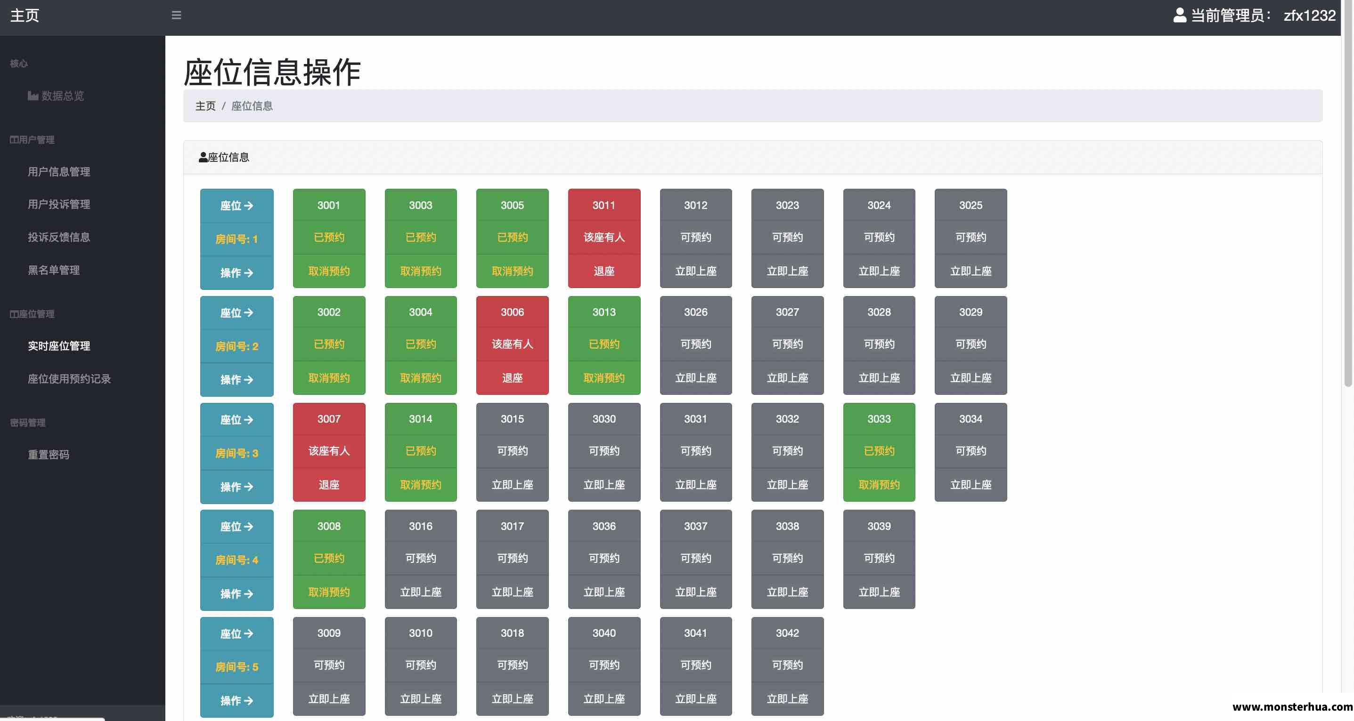The height and width of the screenshot is (721, 1354).
Task: Cancel reservation for seat 3005
Action: pyautogui.click(x=513, y=272)
